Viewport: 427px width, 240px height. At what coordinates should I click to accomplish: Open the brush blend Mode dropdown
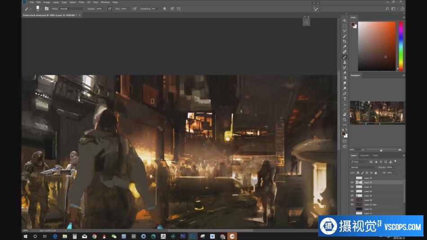click(x=72, y=9)
